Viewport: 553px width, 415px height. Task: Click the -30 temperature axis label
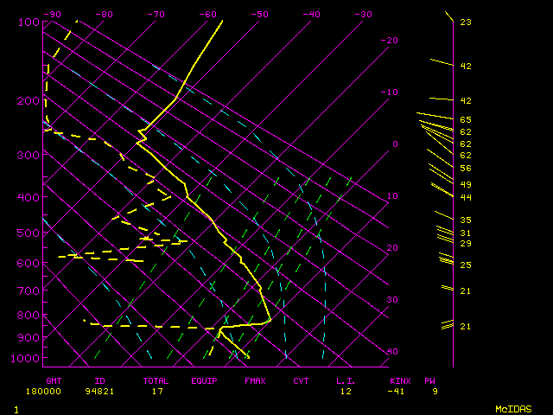tap(363, 14)
